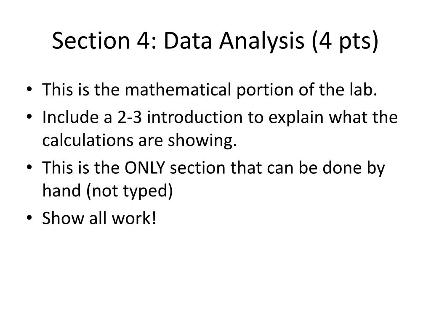Image resolution: width=431 pixels, height=323 pixels.
Task: Click the word 'Analysis' in the title
Action: [262, 41]
